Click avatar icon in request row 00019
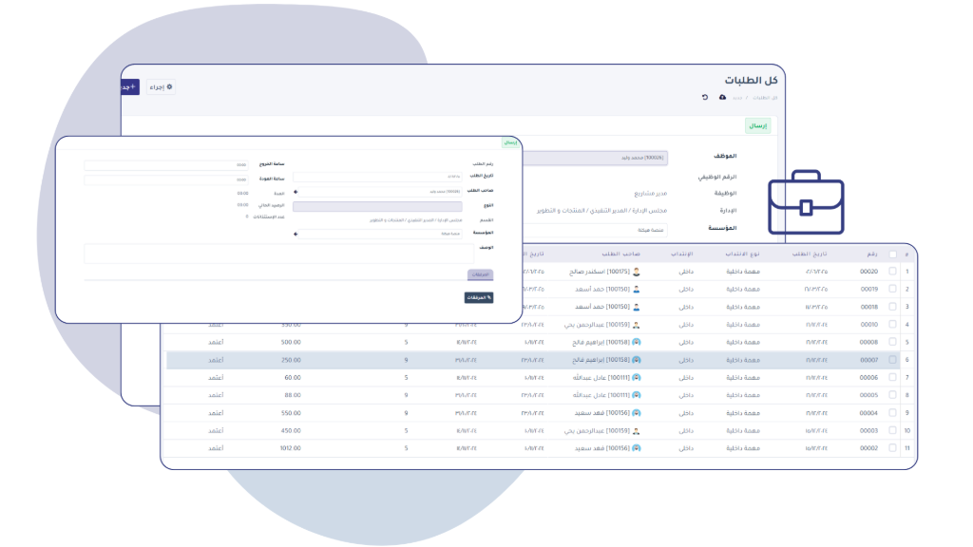973x547 pixels. [637, 289]
